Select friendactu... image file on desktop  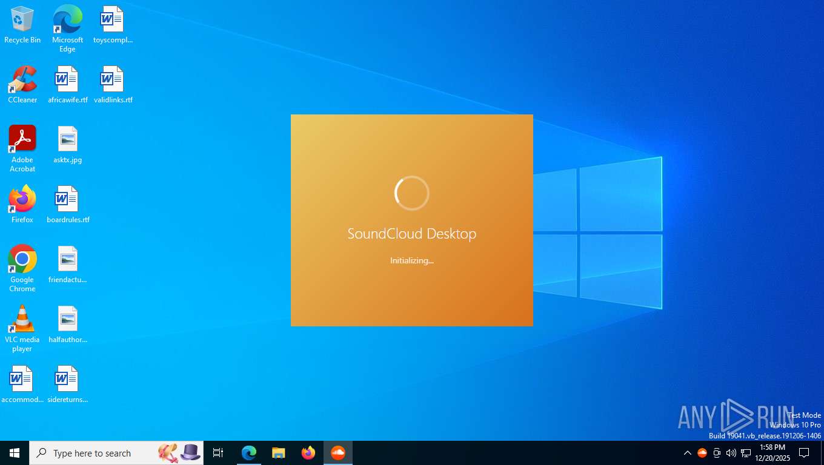click(x=67, y=265)
